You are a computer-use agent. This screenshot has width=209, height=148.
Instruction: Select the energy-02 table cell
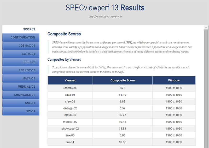[x=70, y=108]
